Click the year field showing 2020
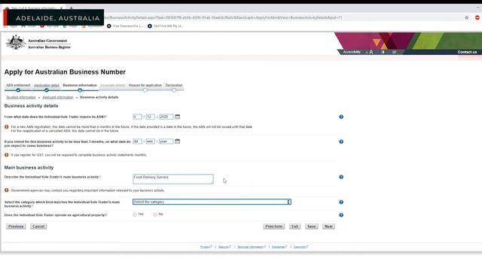Viewport: 482px width, 271px height. click(x=166, y=117)
